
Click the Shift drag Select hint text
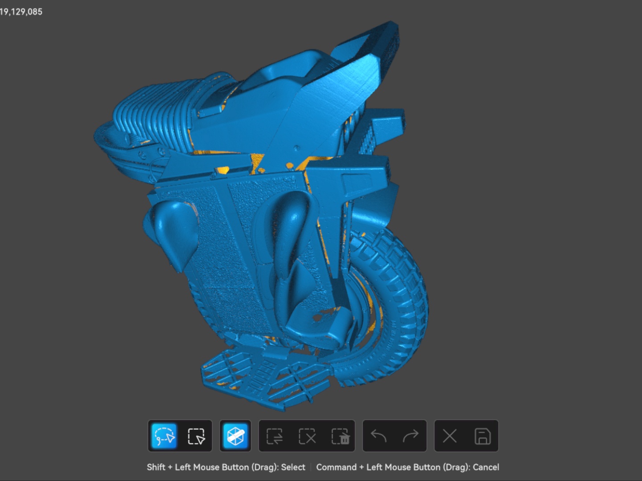coord(226,467)
